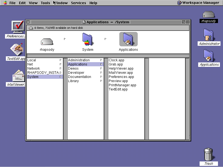Select Applications row in second column
The width and height of the screenshot is (223, 167).
coord(86,64)
